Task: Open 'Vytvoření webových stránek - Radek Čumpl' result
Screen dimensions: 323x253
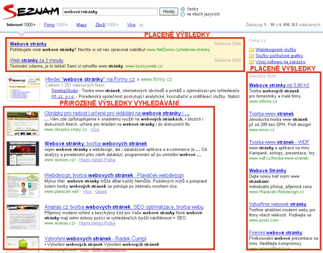Action: pos(95,239)
